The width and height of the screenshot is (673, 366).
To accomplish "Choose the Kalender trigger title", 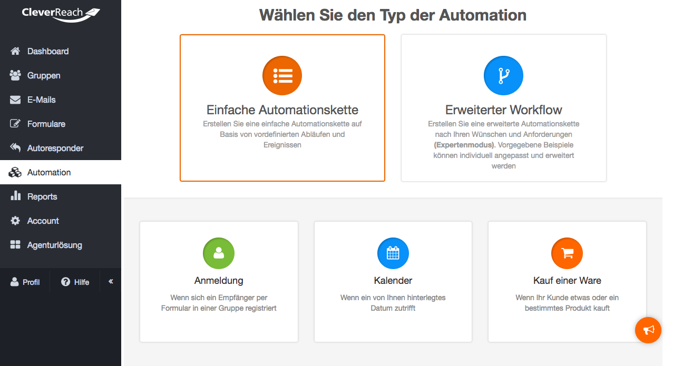I will (393, 281).
